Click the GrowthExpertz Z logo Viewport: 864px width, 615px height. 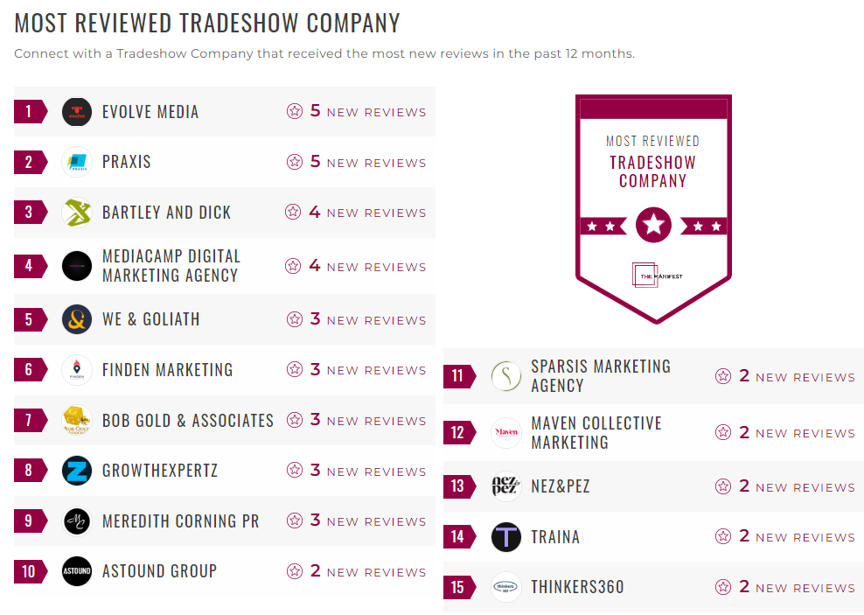[77, 471]
